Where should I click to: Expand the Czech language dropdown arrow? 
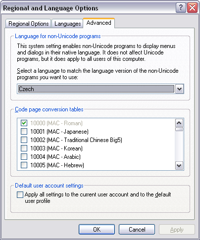click(x=179, y=89)
